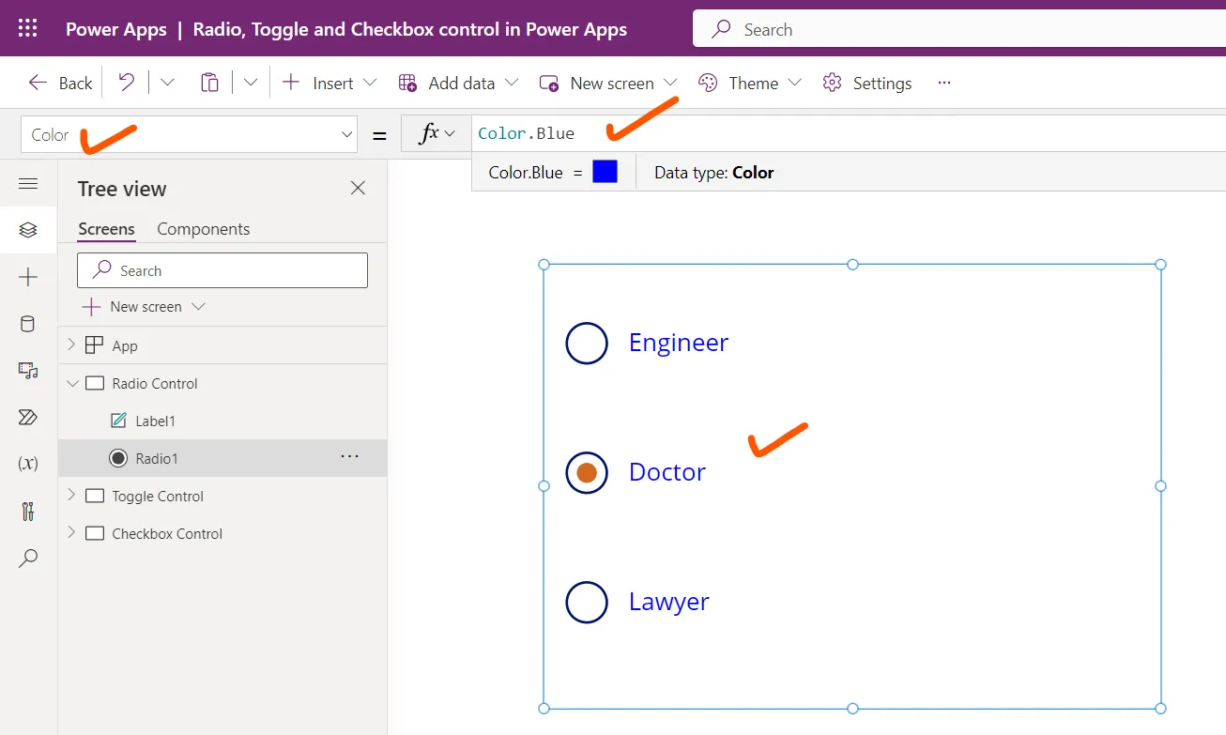Viewport: 1226px width, 735px height.
Task: Select the Lawyer radio button
Action: [x=586, y=602]
